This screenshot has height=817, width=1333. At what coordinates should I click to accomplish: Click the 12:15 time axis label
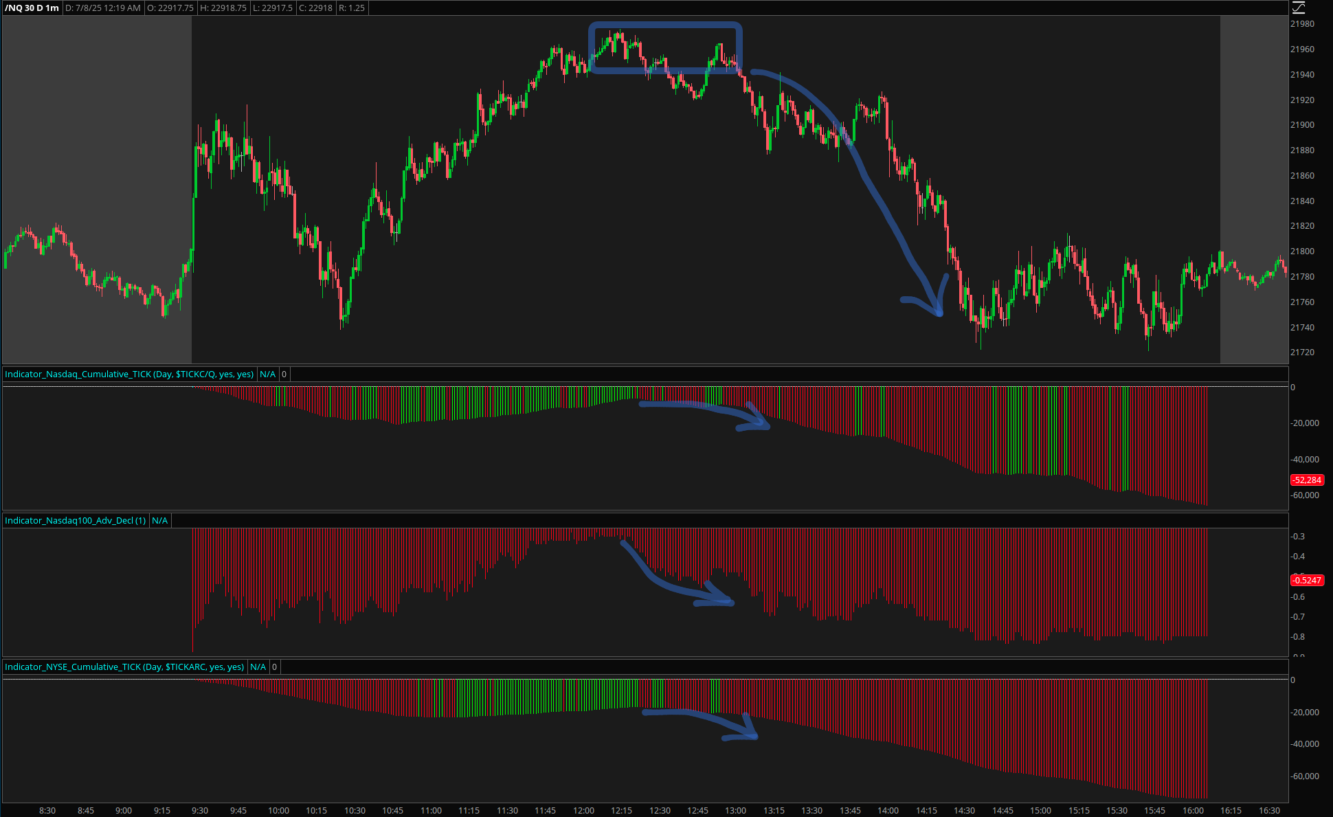(621, 811)
